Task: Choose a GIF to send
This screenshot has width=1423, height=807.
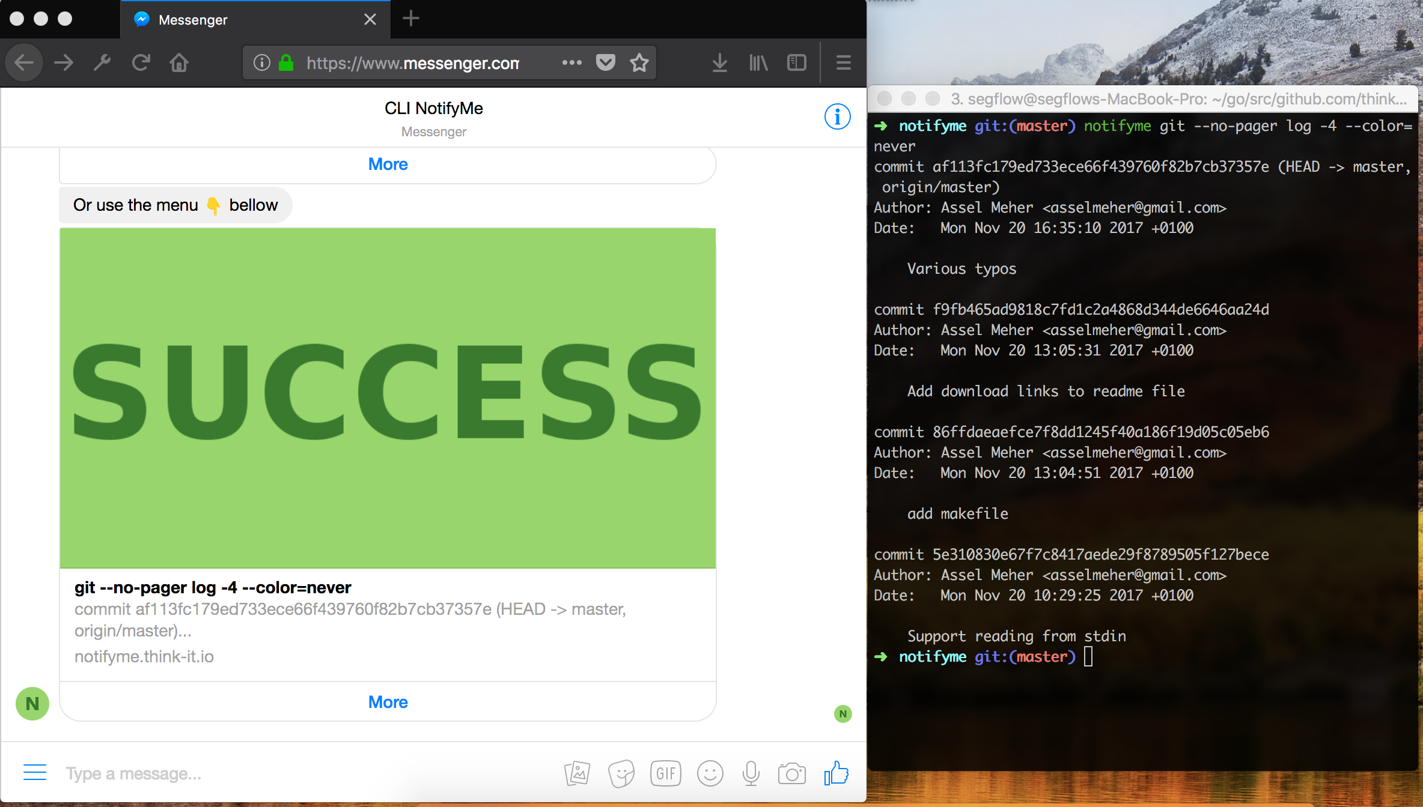Action: click(666, 773)
